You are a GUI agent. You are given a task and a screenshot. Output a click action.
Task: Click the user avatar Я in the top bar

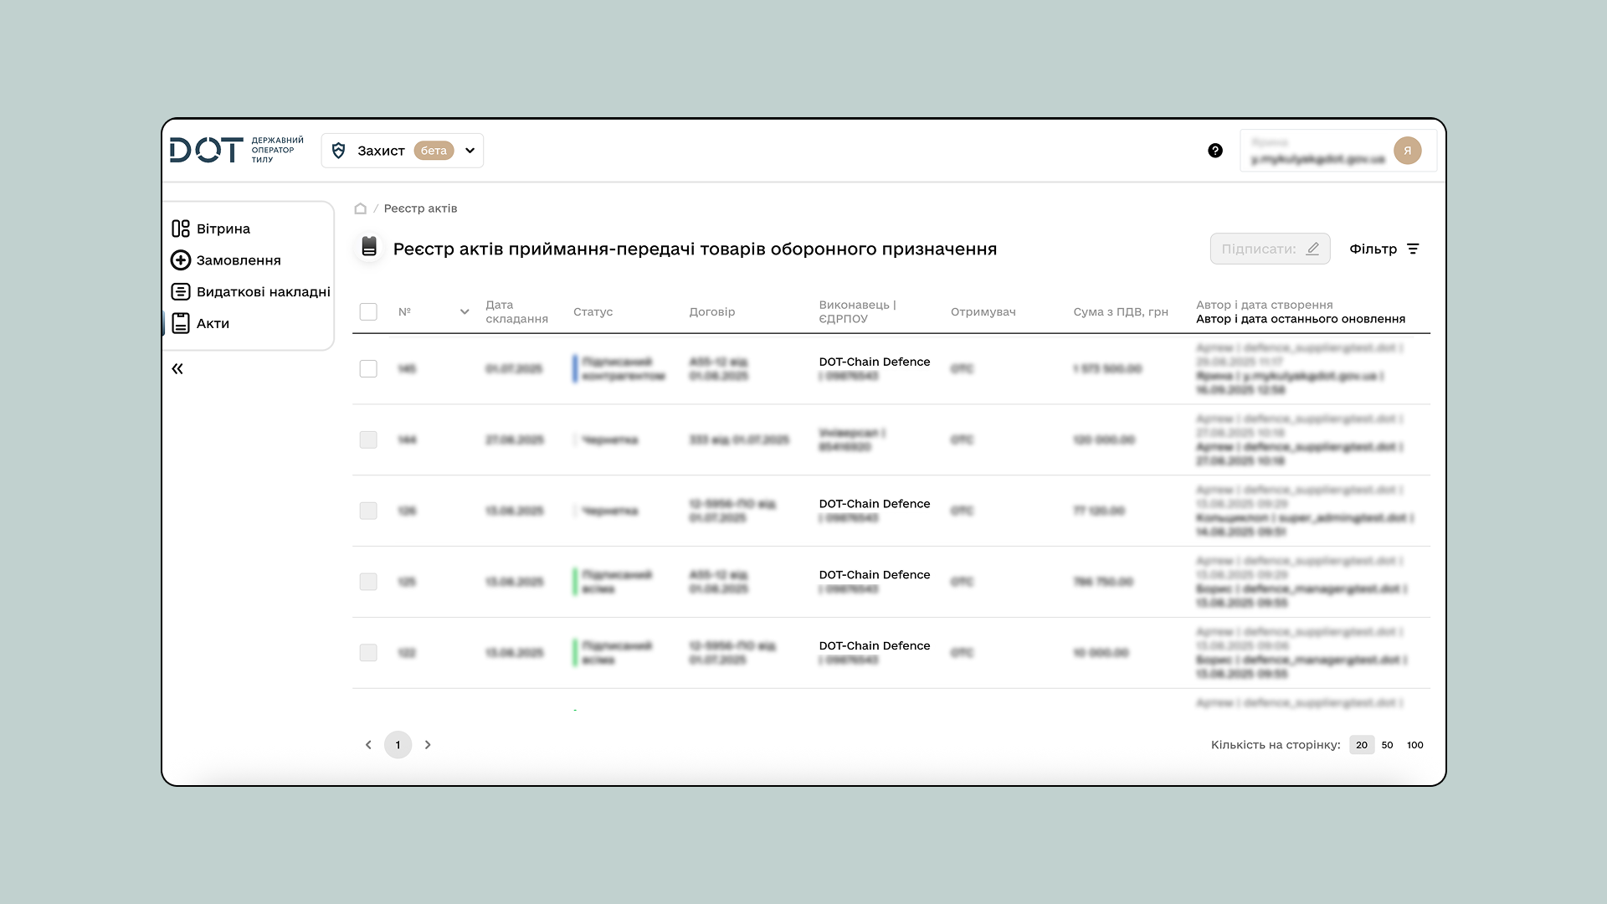(1408, 150)
